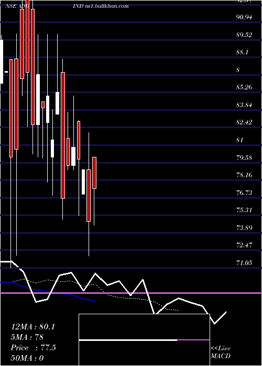262x366 pixels.
Task: Click the <<Live MACD label
Action: pyautogui.click(x=221, y=352)
